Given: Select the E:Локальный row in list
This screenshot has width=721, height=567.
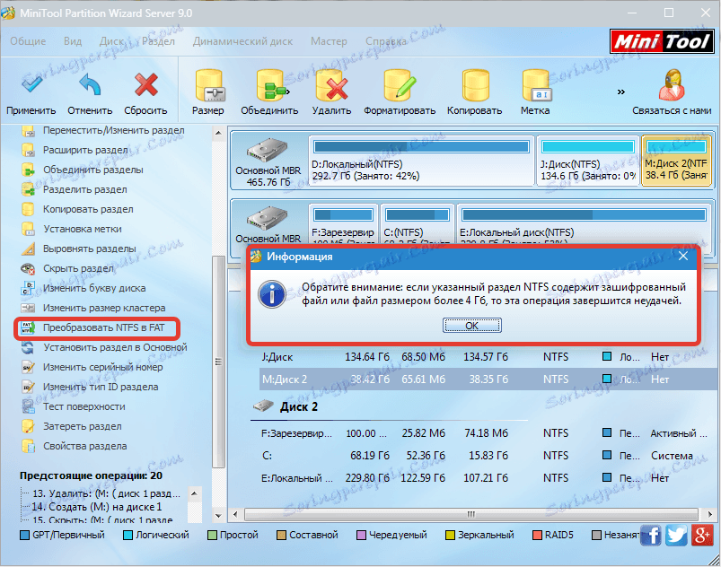Looking at the screenshot, I should click(x=488, y=478).
